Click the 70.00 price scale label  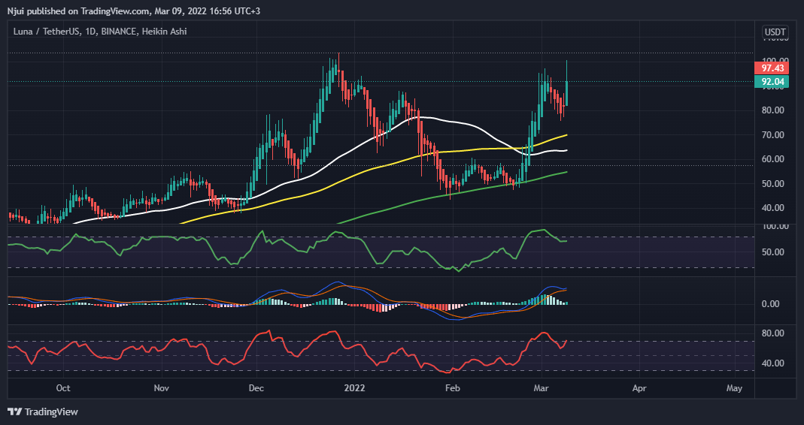tap(774, 134)
